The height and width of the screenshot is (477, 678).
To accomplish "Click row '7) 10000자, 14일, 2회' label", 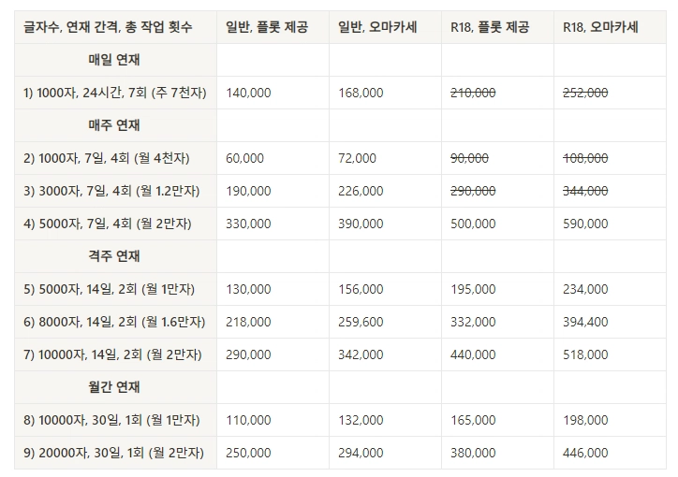I will (x=112, y=354).
